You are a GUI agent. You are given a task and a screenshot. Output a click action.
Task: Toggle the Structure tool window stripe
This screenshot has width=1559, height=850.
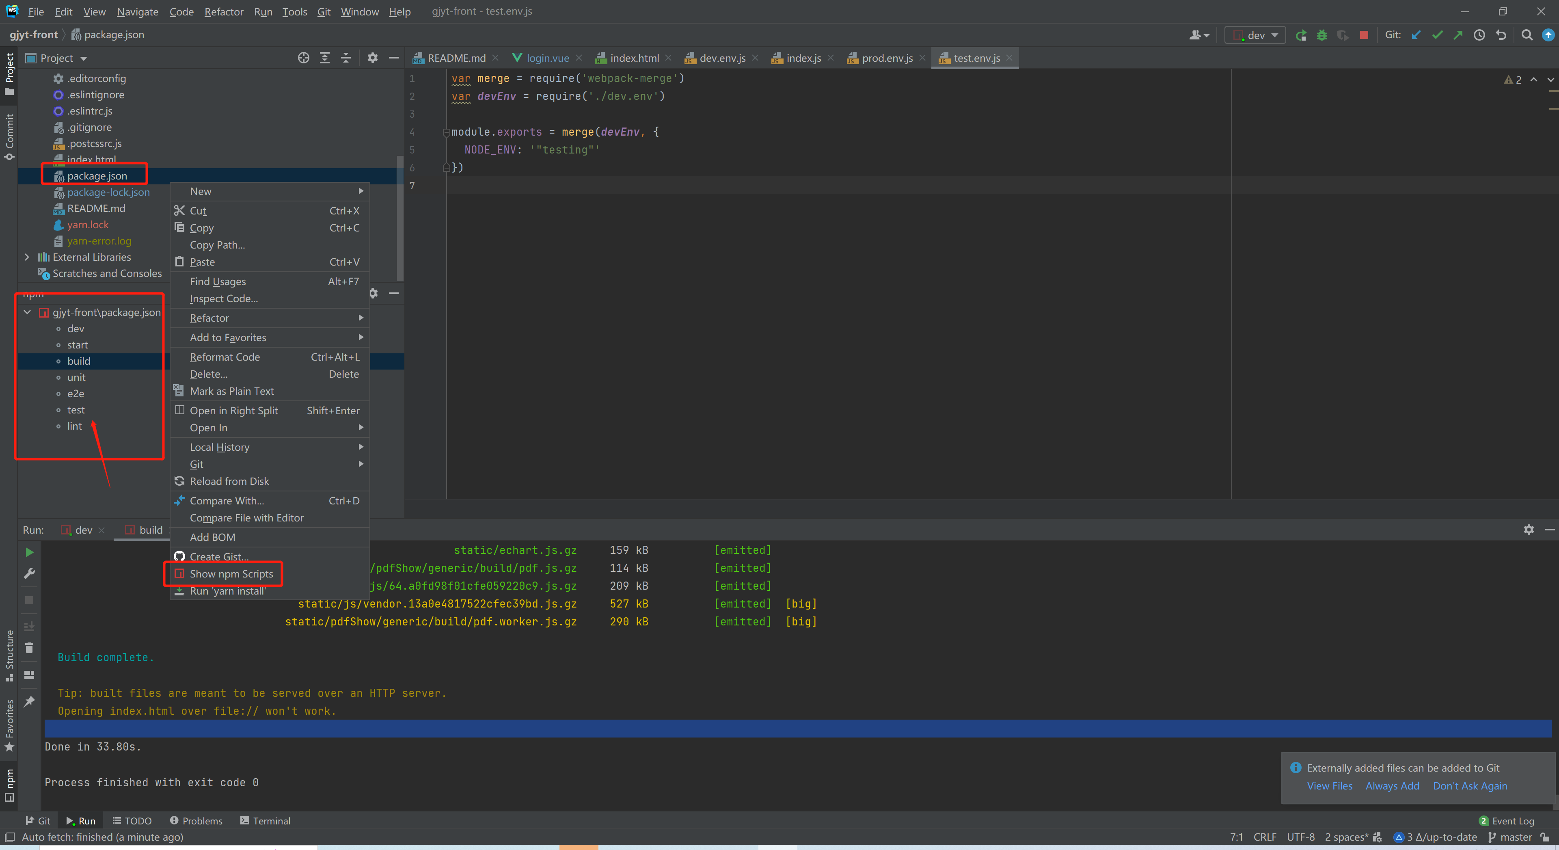pos(9,655)
